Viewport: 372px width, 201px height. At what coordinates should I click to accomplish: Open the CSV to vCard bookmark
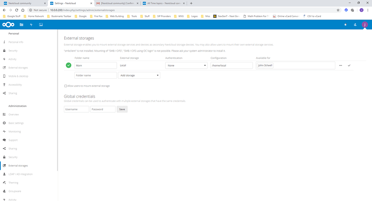click(x=312, y=16)
